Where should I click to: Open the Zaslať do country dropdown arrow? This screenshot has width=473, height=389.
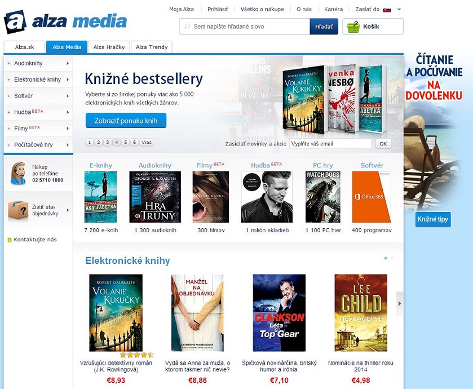(399, 10)
